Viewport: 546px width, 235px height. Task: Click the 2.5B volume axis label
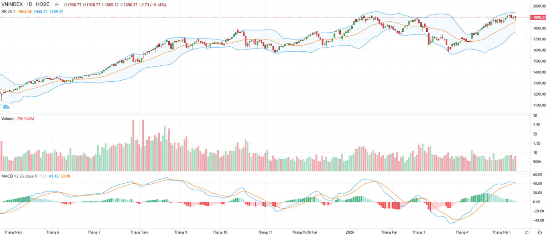(537, 125)
